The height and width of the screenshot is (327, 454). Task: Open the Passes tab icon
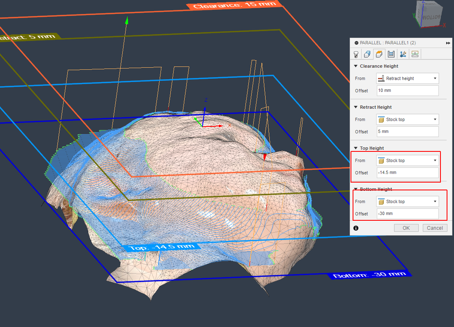[391, 54]
